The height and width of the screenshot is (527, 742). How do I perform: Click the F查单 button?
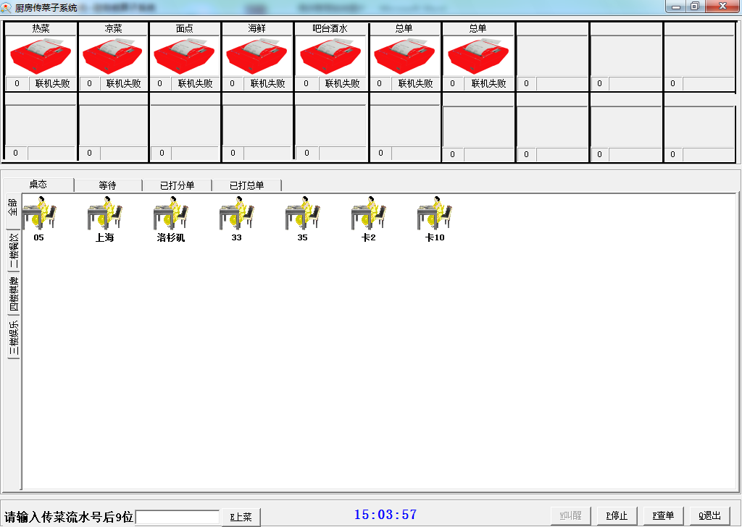pos(664,515)
